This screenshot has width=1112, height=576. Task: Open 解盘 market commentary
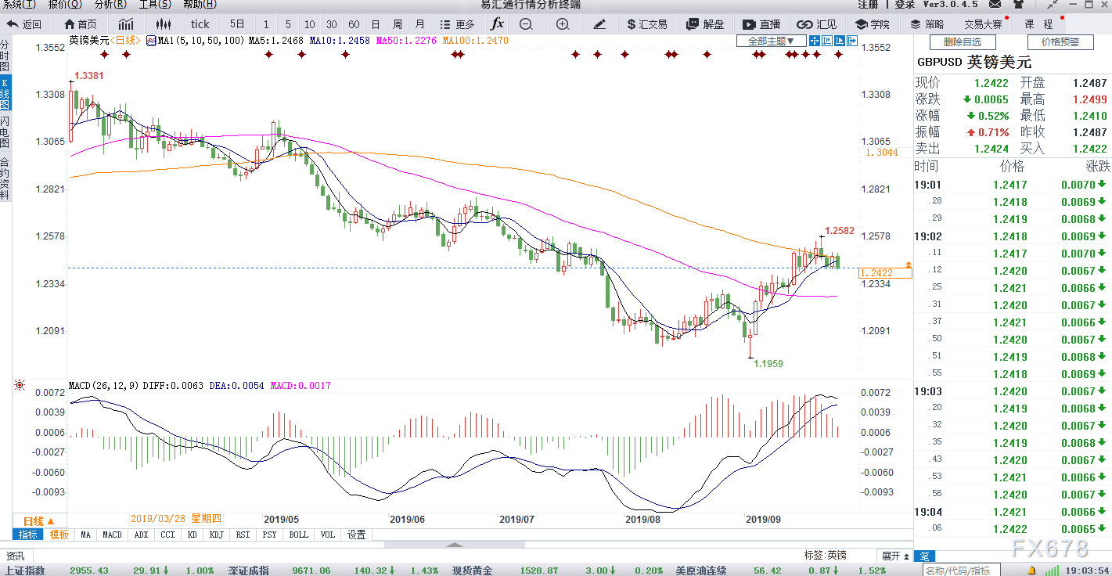click(705, 24)
